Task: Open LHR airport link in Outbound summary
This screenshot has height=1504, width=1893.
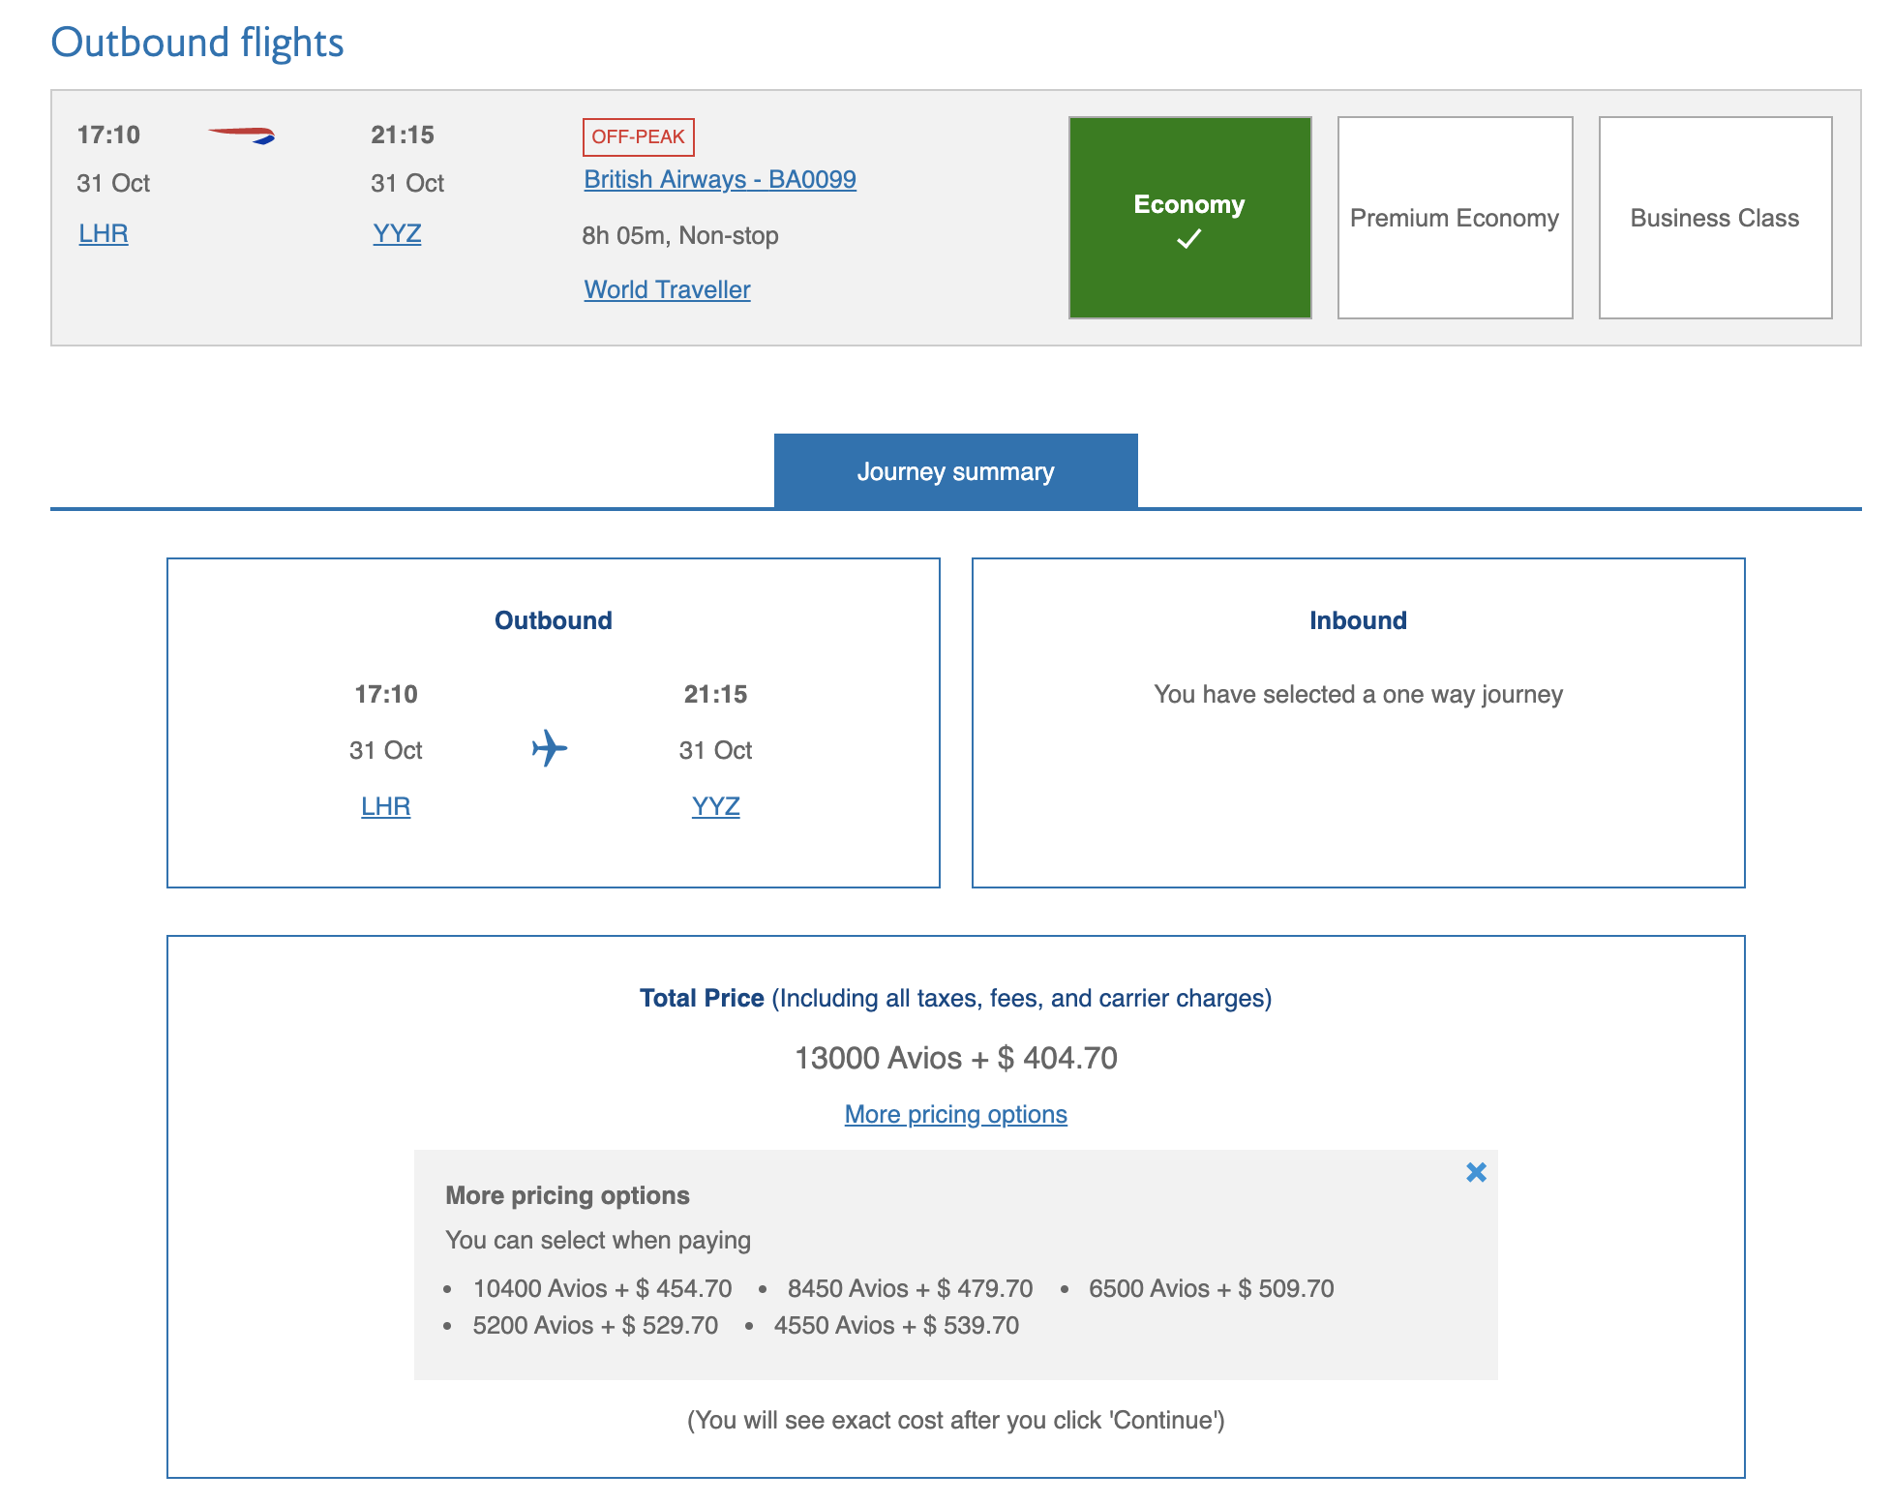Action: click(385, 807)
